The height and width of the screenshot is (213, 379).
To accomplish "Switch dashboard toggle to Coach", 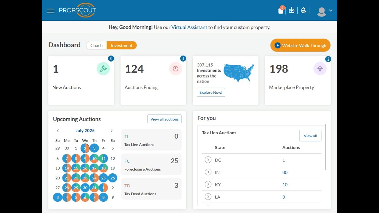I will (97, 46).
